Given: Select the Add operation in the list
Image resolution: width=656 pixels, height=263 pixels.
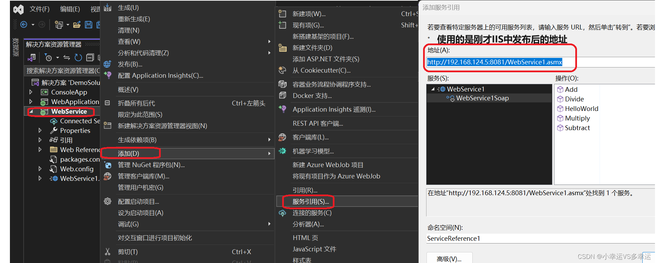Looking at the screenshot, I should 571,89.
